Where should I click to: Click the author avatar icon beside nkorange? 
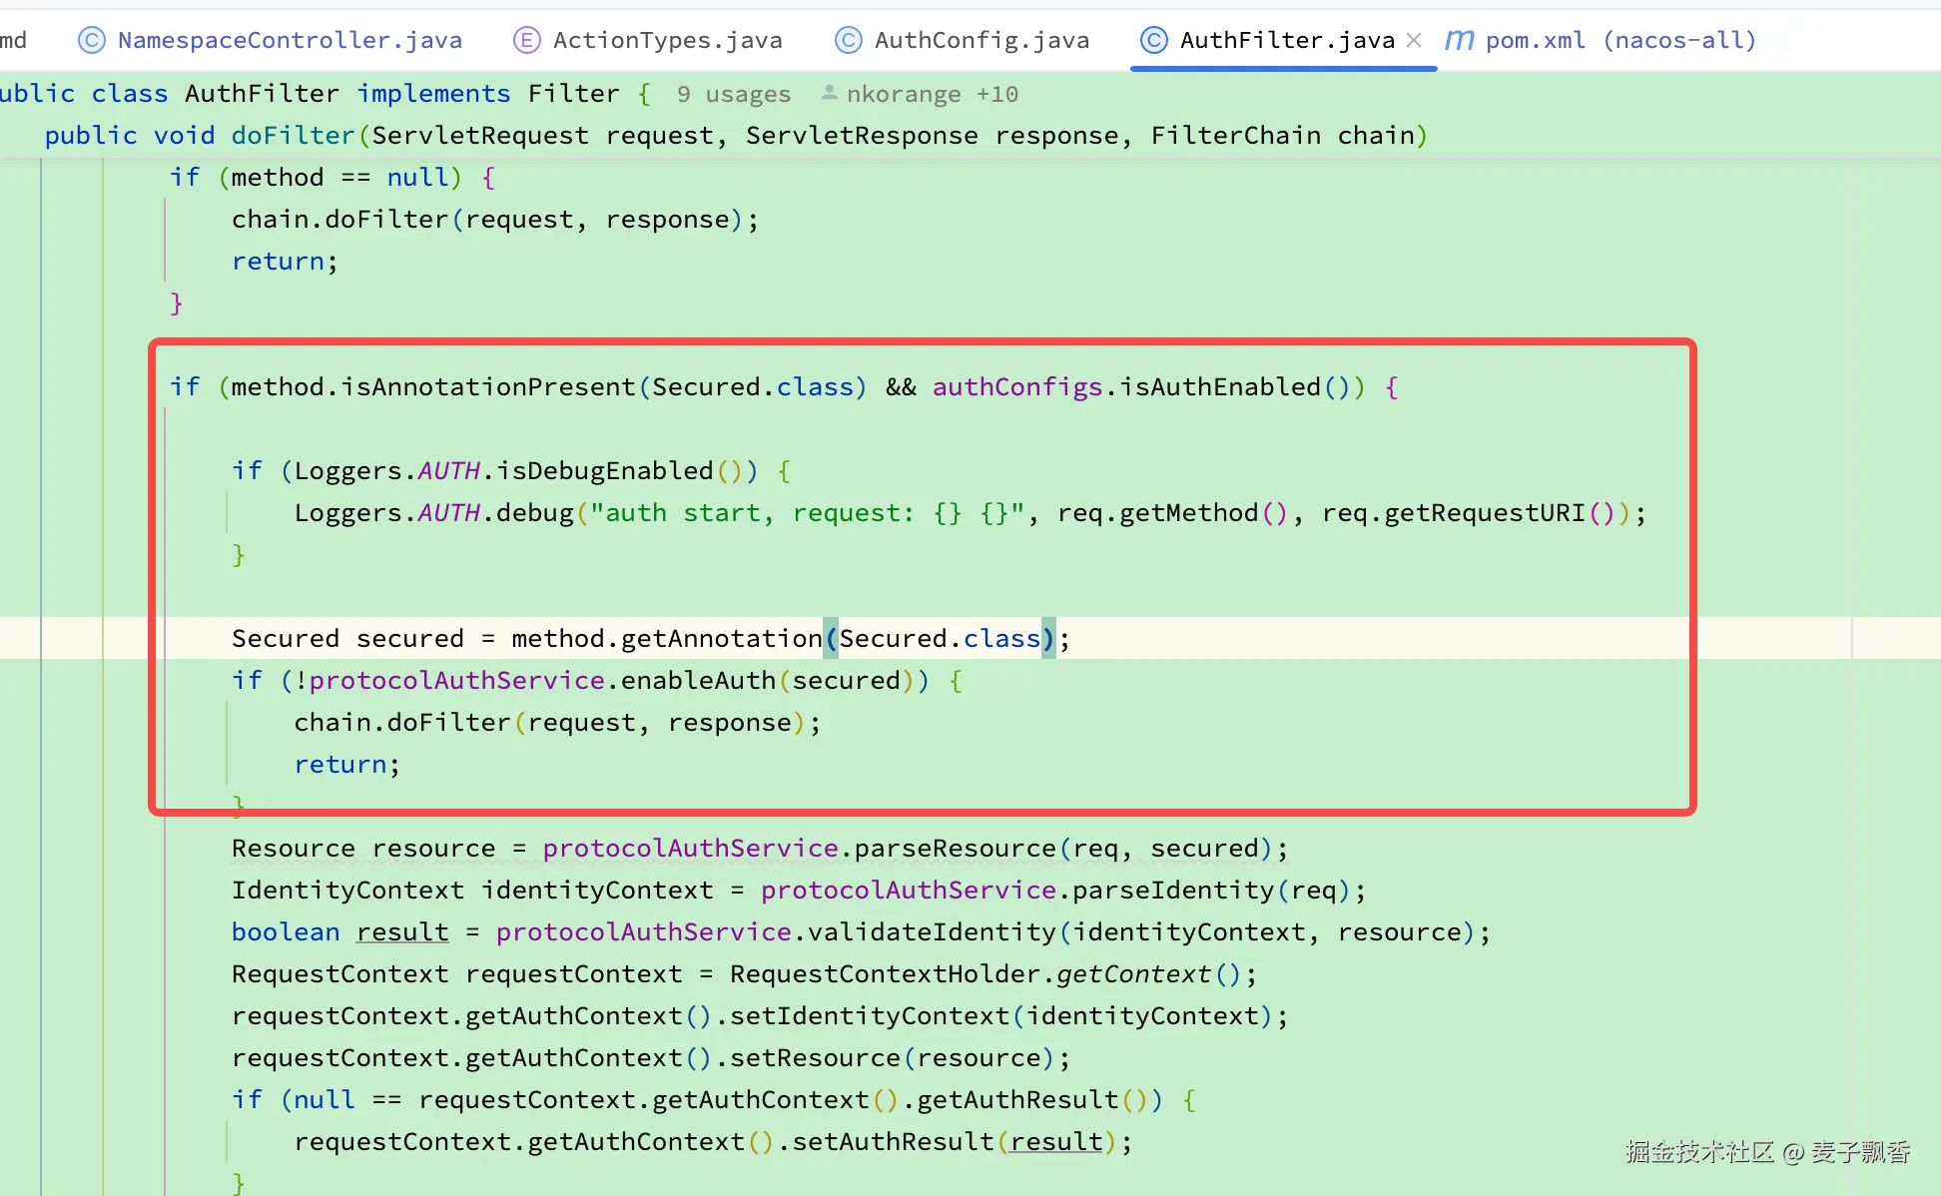click(829, 93)
